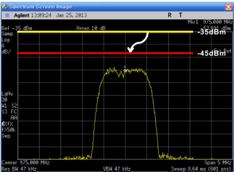Click the 'Atten 10 dB' attenuation readout

click(x=91, y=28)
